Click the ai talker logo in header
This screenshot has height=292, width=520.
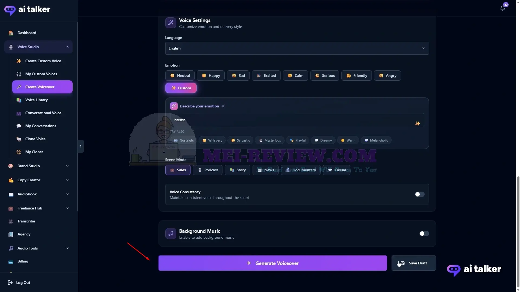pos(27,10)
